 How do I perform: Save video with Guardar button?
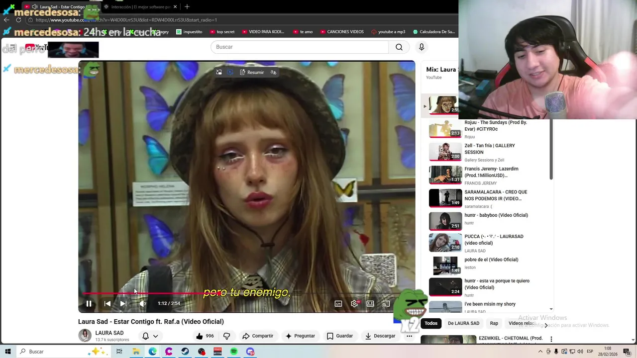pos(340,336)
